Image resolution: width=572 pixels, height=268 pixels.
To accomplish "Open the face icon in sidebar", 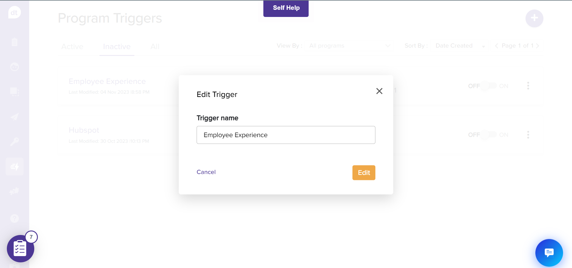I will tap(14, 67).
